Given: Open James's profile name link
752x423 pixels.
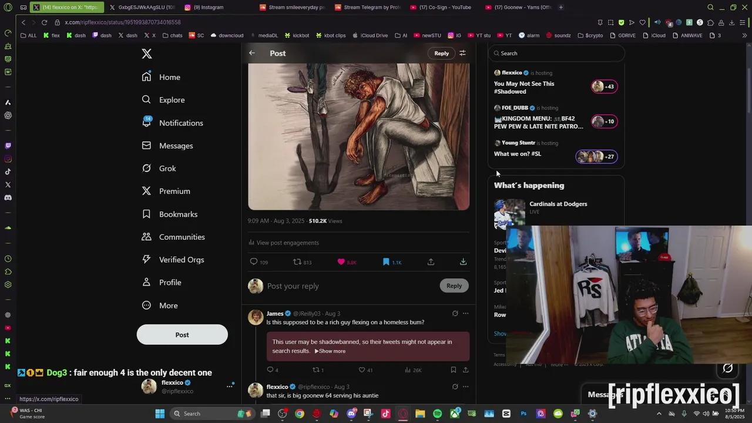Looking at the screenshot, I should point(275,314).
